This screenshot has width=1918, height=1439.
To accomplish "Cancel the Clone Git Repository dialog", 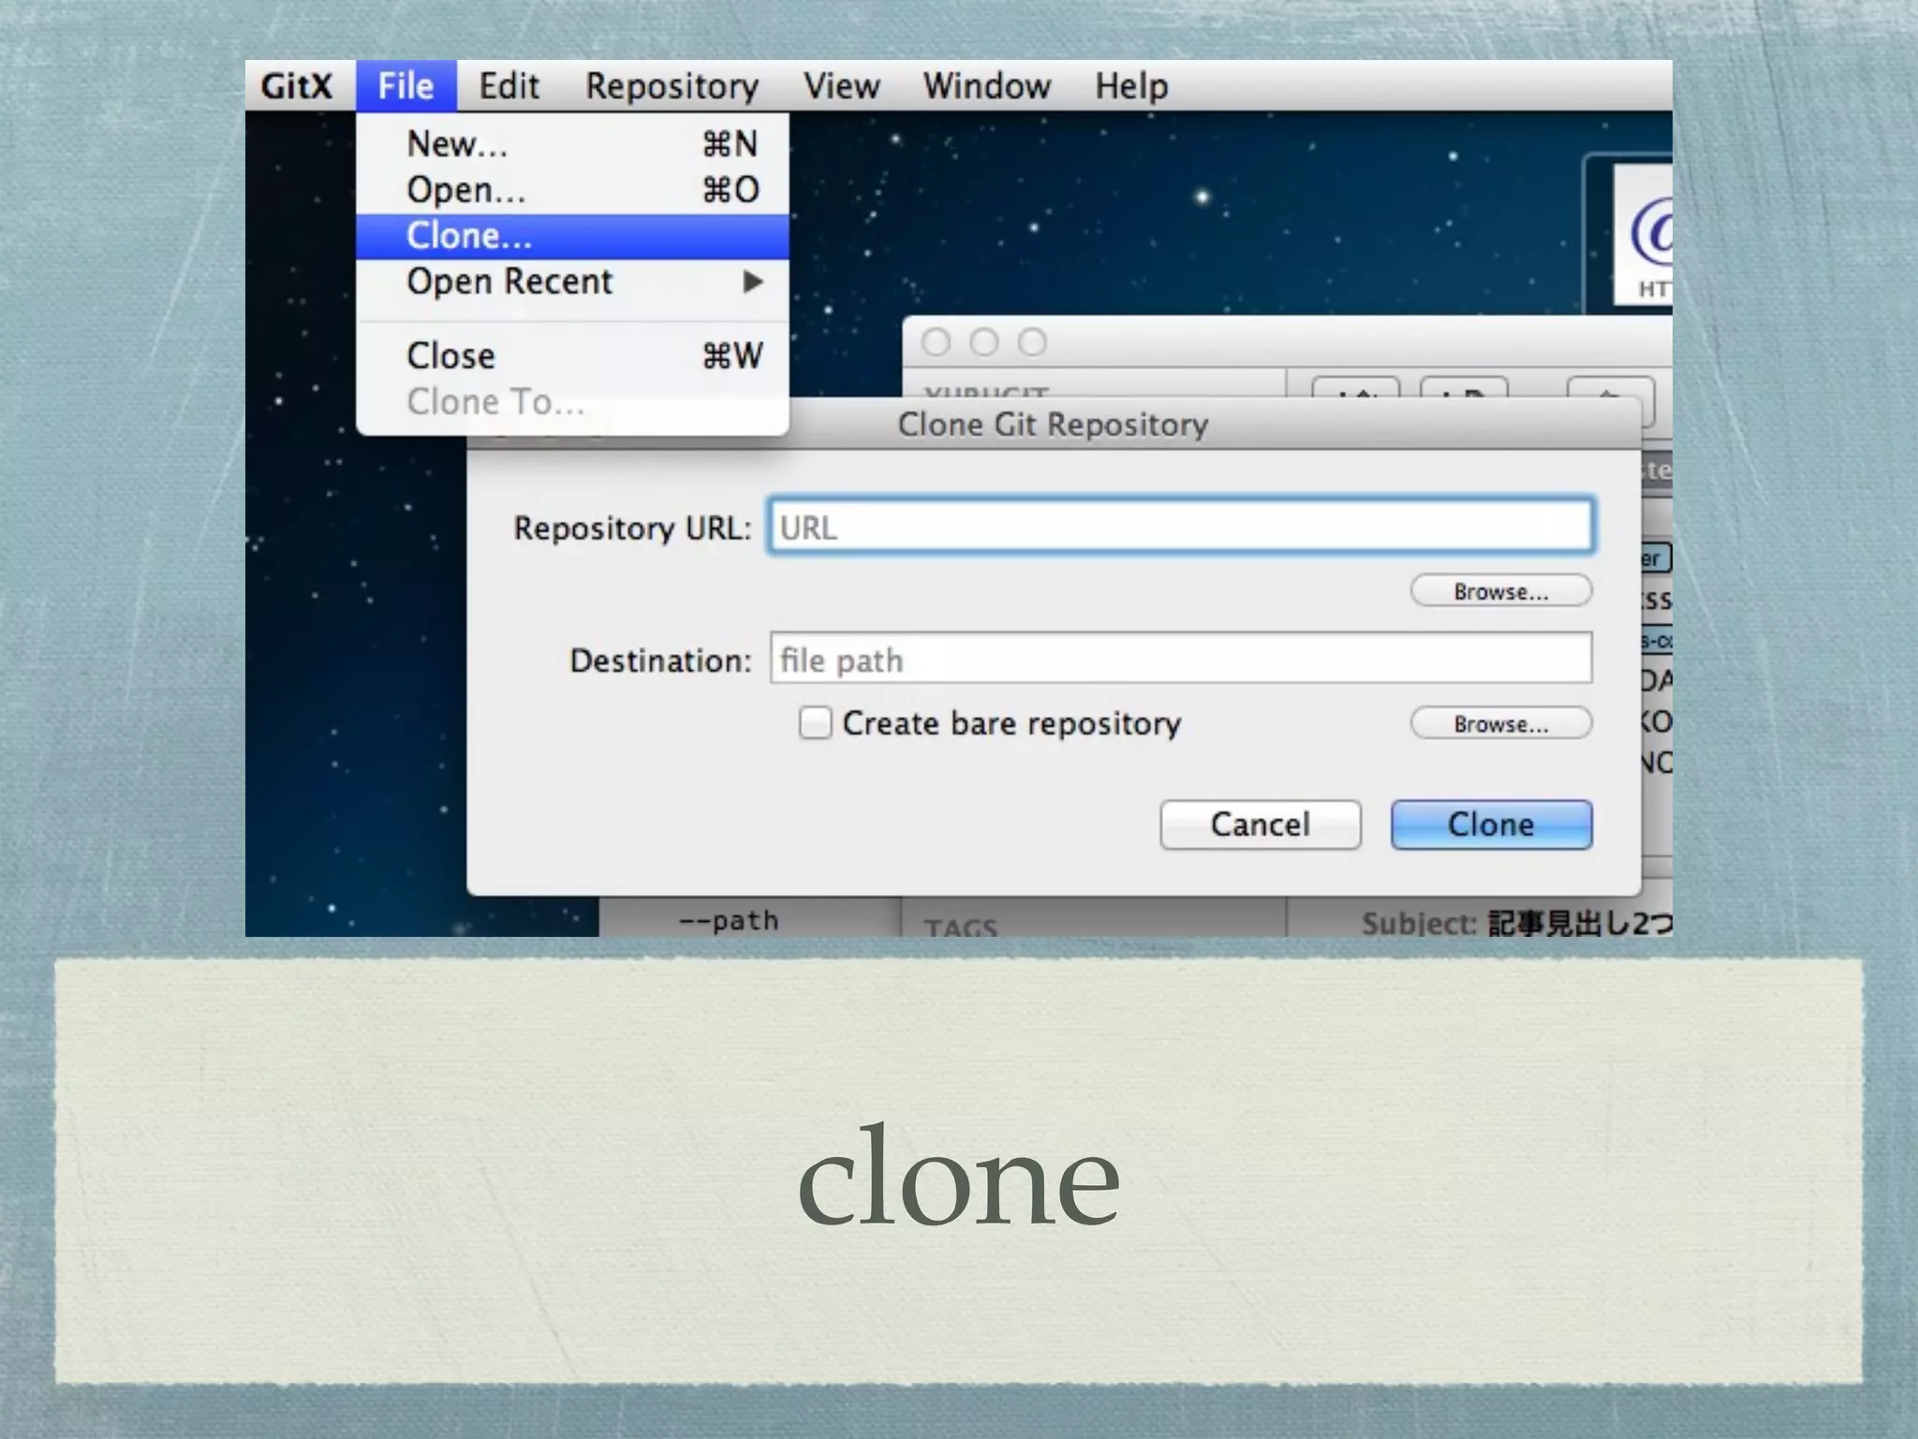I will 1260,824.
